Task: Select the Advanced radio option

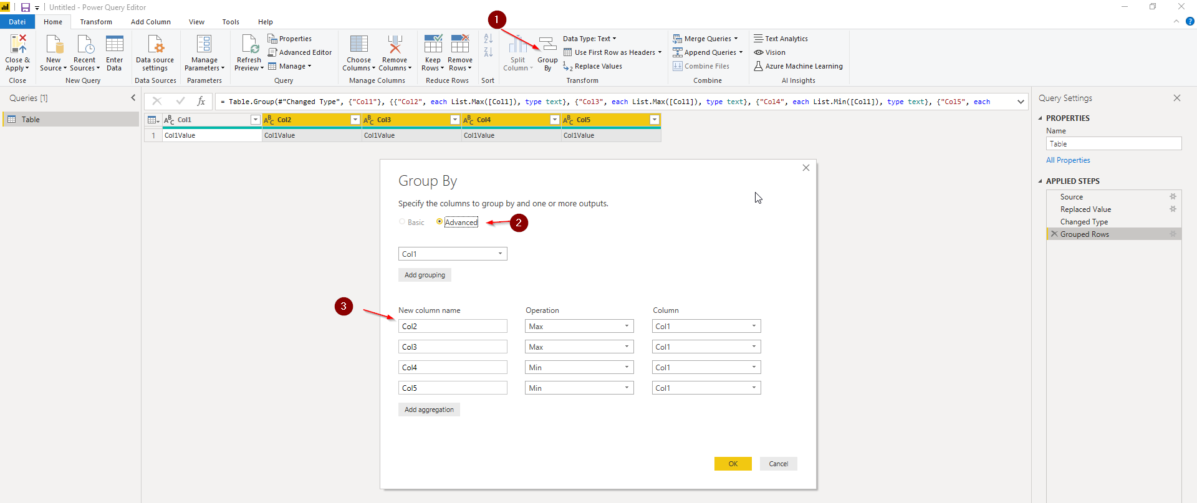Action: click(440, 221)
